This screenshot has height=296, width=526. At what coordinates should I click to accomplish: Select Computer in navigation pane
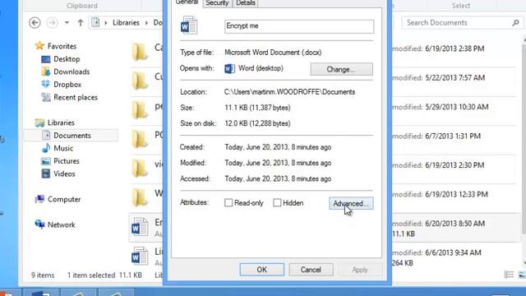[64, 199]
